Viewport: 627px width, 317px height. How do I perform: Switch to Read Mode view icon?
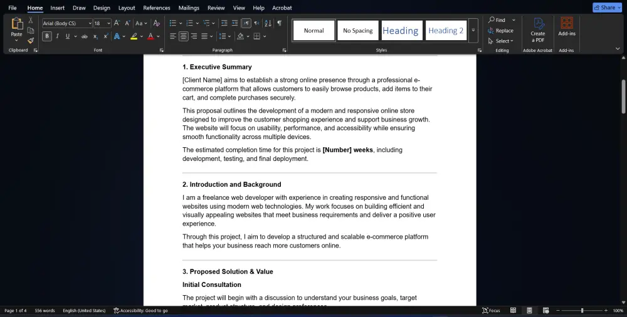(x=513, y=311)
